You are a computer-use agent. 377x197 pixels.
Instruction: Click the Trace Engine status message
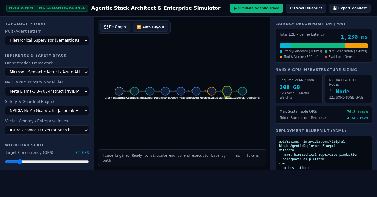[156, 158]
